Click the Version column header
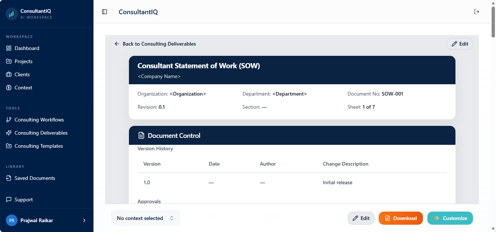 coord(152,164)
